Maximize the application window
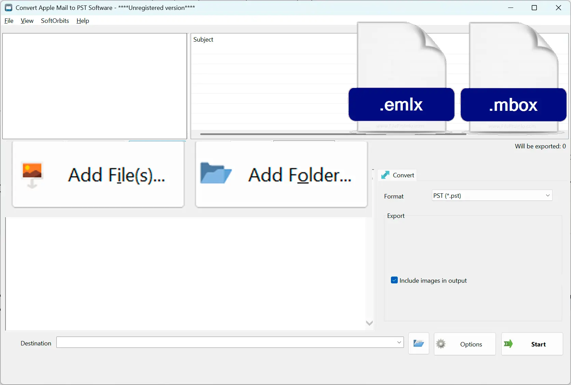The width and height of the screenshot is (571, 385). coord(534,8)
